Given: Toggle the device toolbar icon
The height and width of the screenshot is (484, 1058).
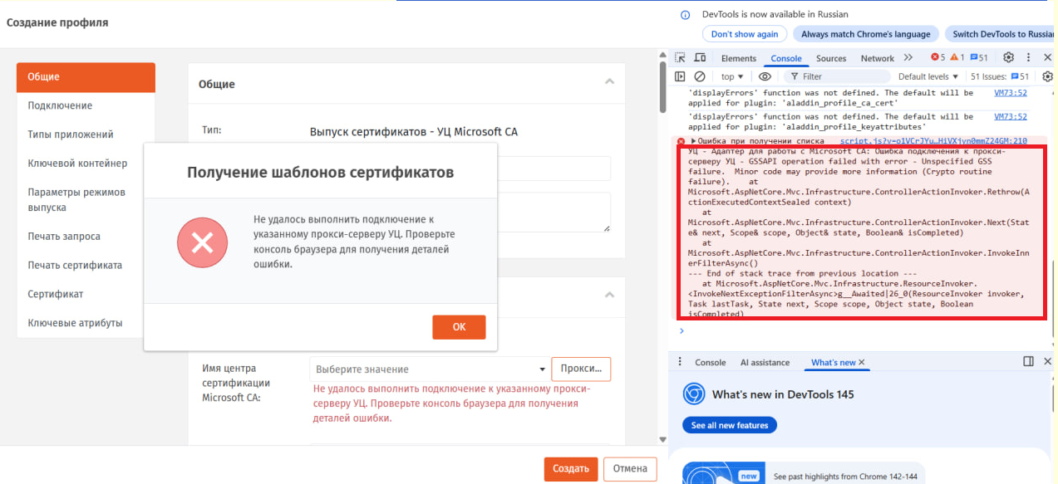Looking at the screenshot, I should [x=700, y=58].
